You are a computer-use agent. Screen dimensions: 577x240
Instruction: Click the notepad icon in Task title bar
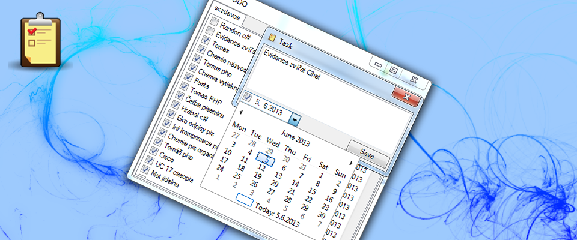point(273,38)
